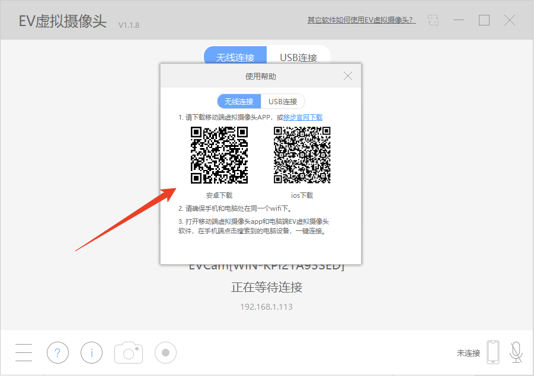Viewport: 534px width, 376px height.
Task: Click the 安卓下载 QR code
Action: tap(219, 155)
